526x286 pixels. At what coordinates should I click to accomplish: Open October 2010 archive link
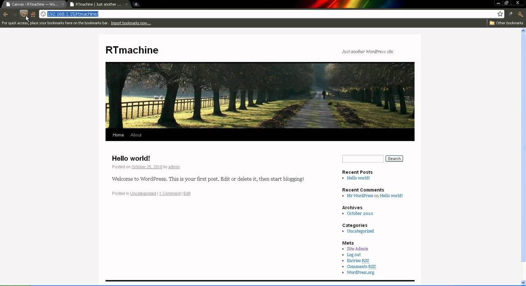pyautogui.click(x=360, y=213)
